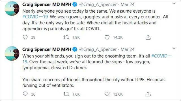The image size is (181, 101).
Task: Share the first tweet via upload icon
Action: (x=148, y=37)
